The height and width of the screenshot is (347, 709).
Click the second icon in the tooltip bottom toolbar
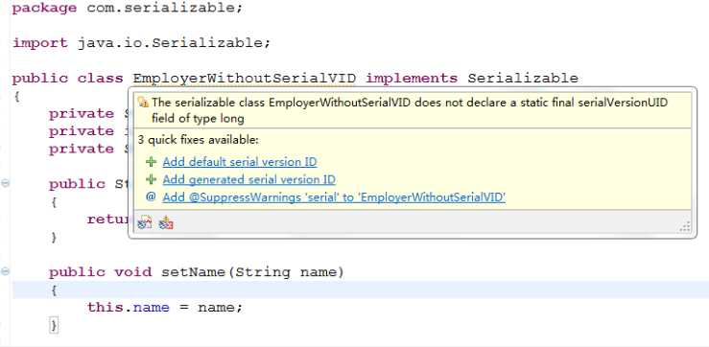[166, 222]
